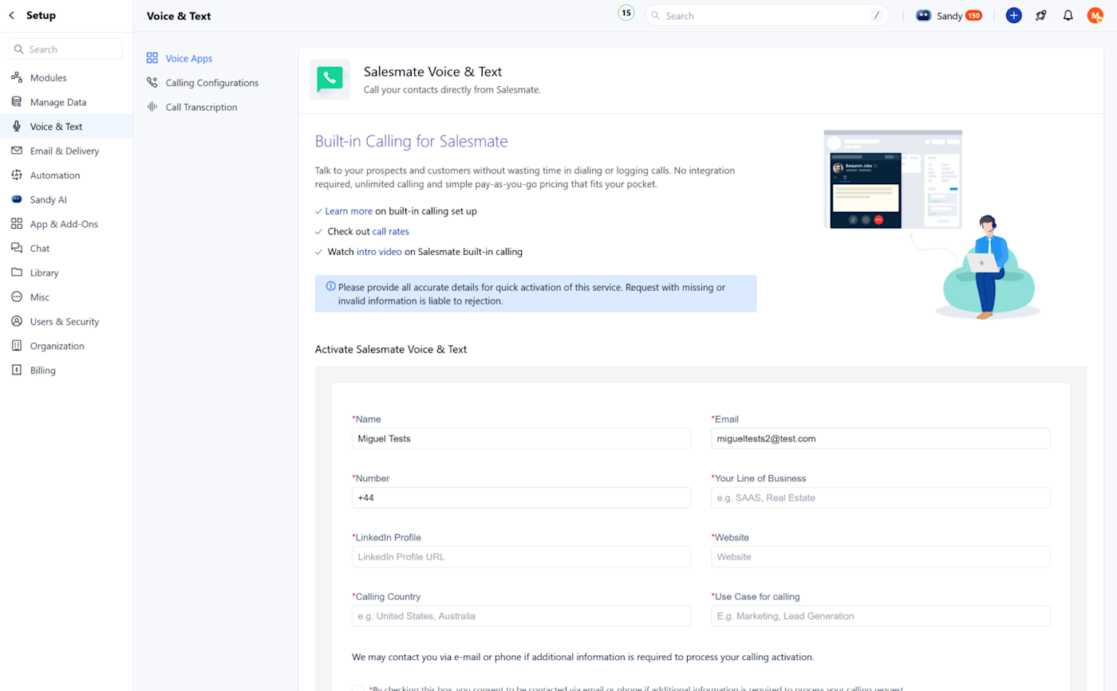
Task: Focus the Your Line of Business field
Action: coord(880,497)
